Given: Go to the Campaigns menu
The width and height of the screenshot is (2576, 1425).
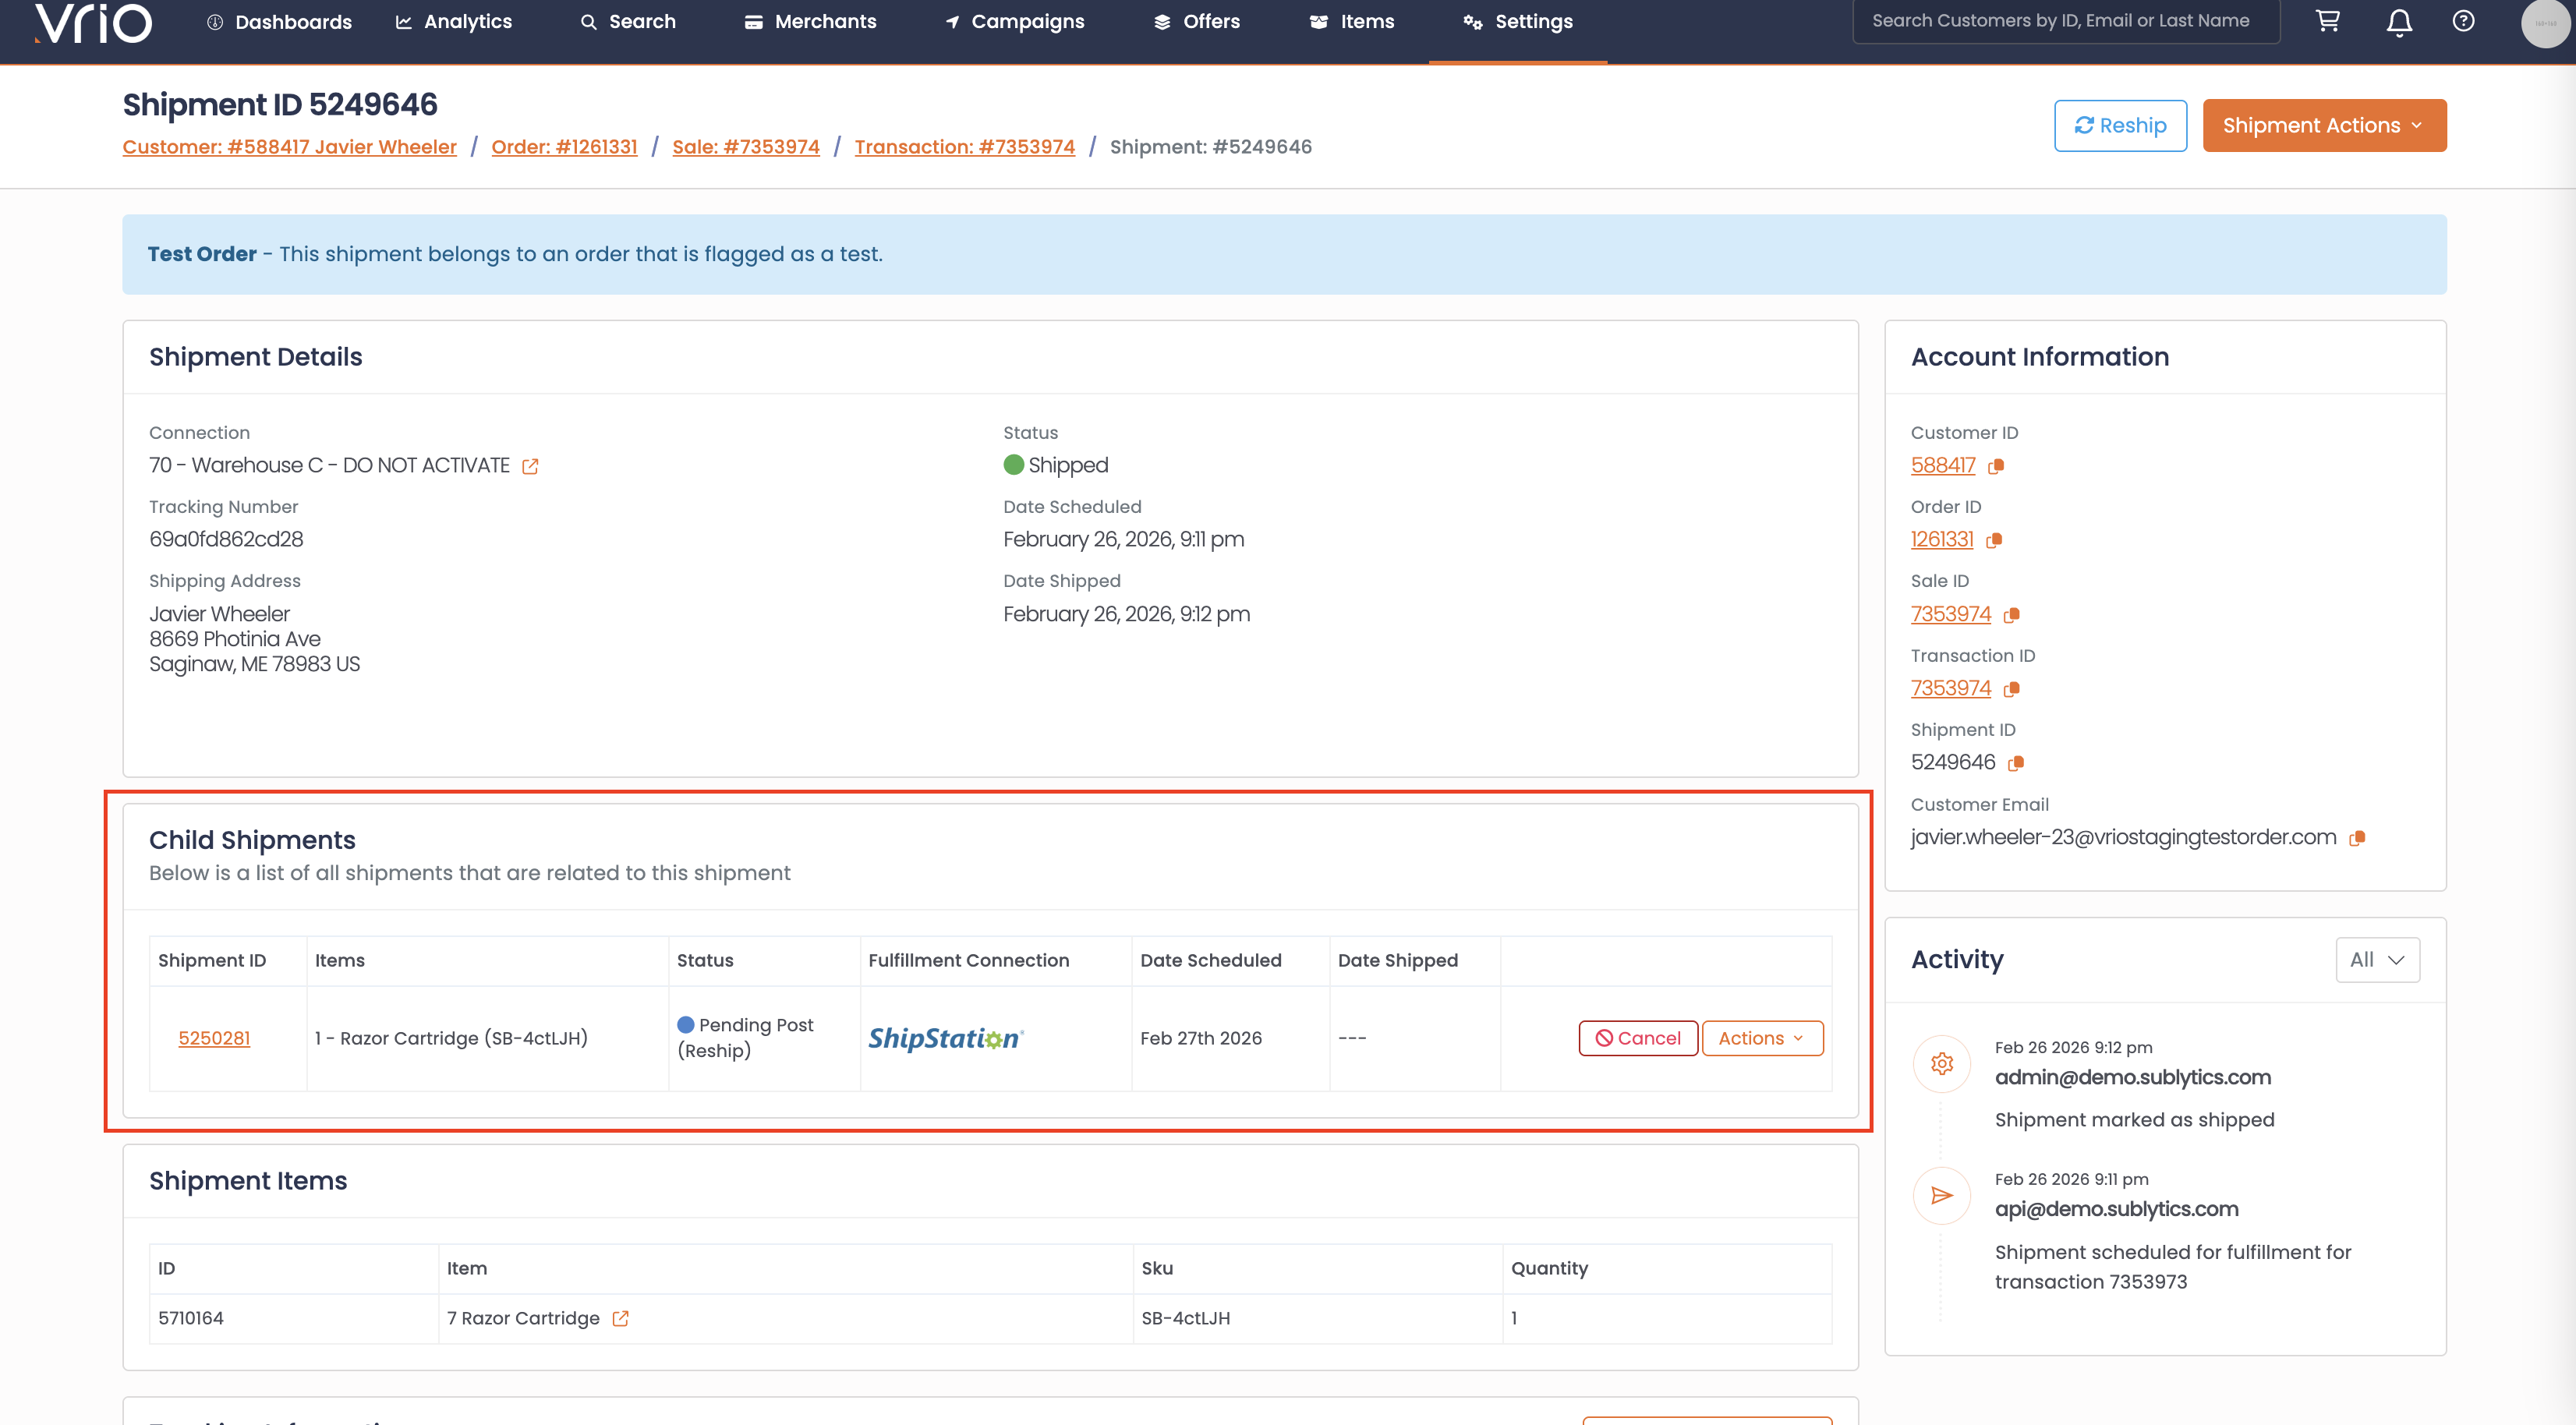Looking at the screenshot, I should click(x=1014, y=21).
